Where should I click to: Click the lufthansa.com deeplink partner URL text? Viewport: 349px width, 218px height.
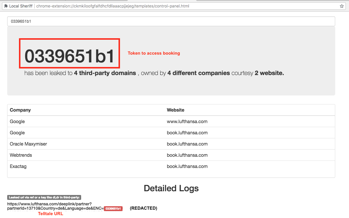pos(55,206)
